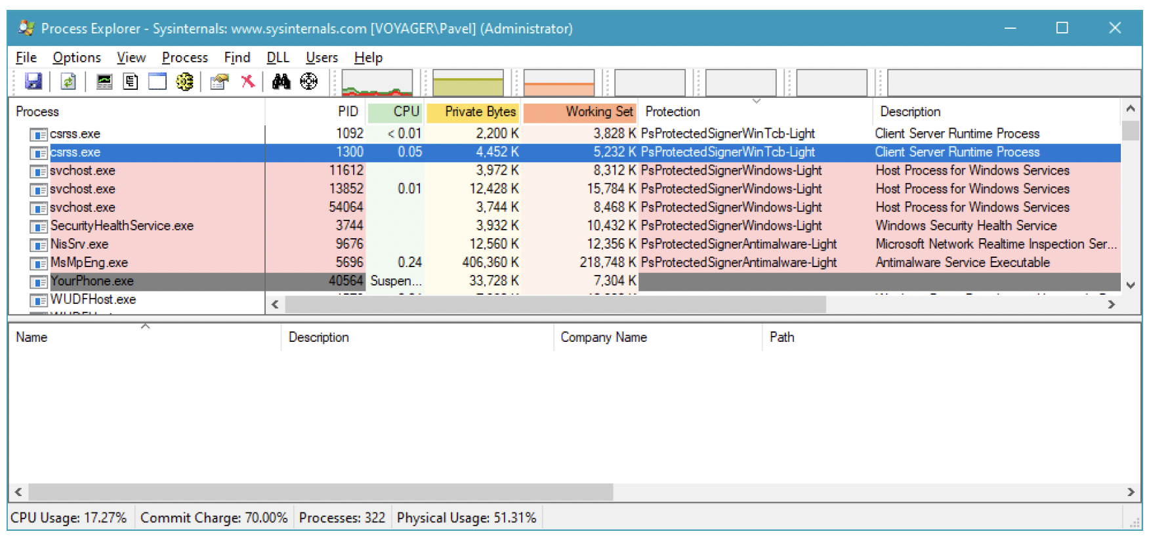Sort by upper pane Description column header
Image resolution: width=1151 pixels, height=542 pixels.
pos(997,112)
